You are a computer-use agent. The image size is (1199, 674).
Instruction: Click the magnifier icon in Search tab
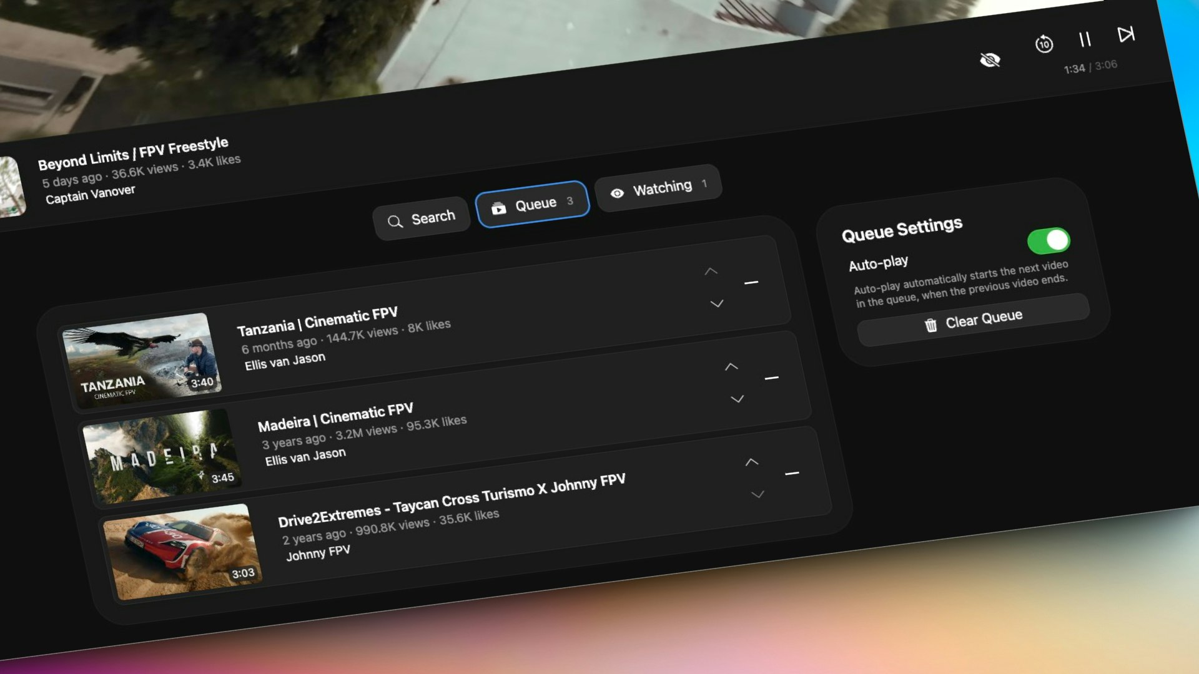(395, 222)
